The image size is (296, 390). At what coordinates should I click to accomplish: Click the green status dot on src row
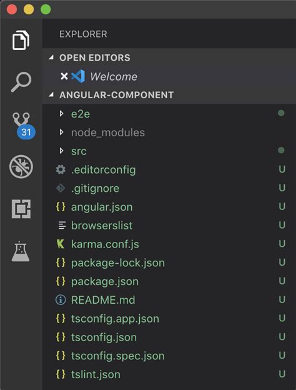coord(281,150)
